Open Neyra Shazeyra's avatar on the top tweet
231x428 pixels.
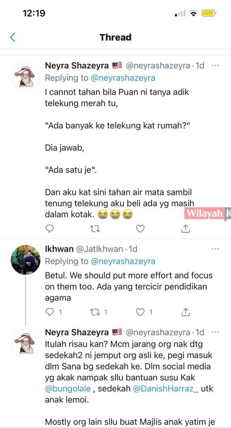(26, 76)
